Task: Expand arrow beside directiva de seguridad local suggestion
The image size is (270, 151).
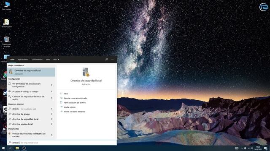Action: 51,119
